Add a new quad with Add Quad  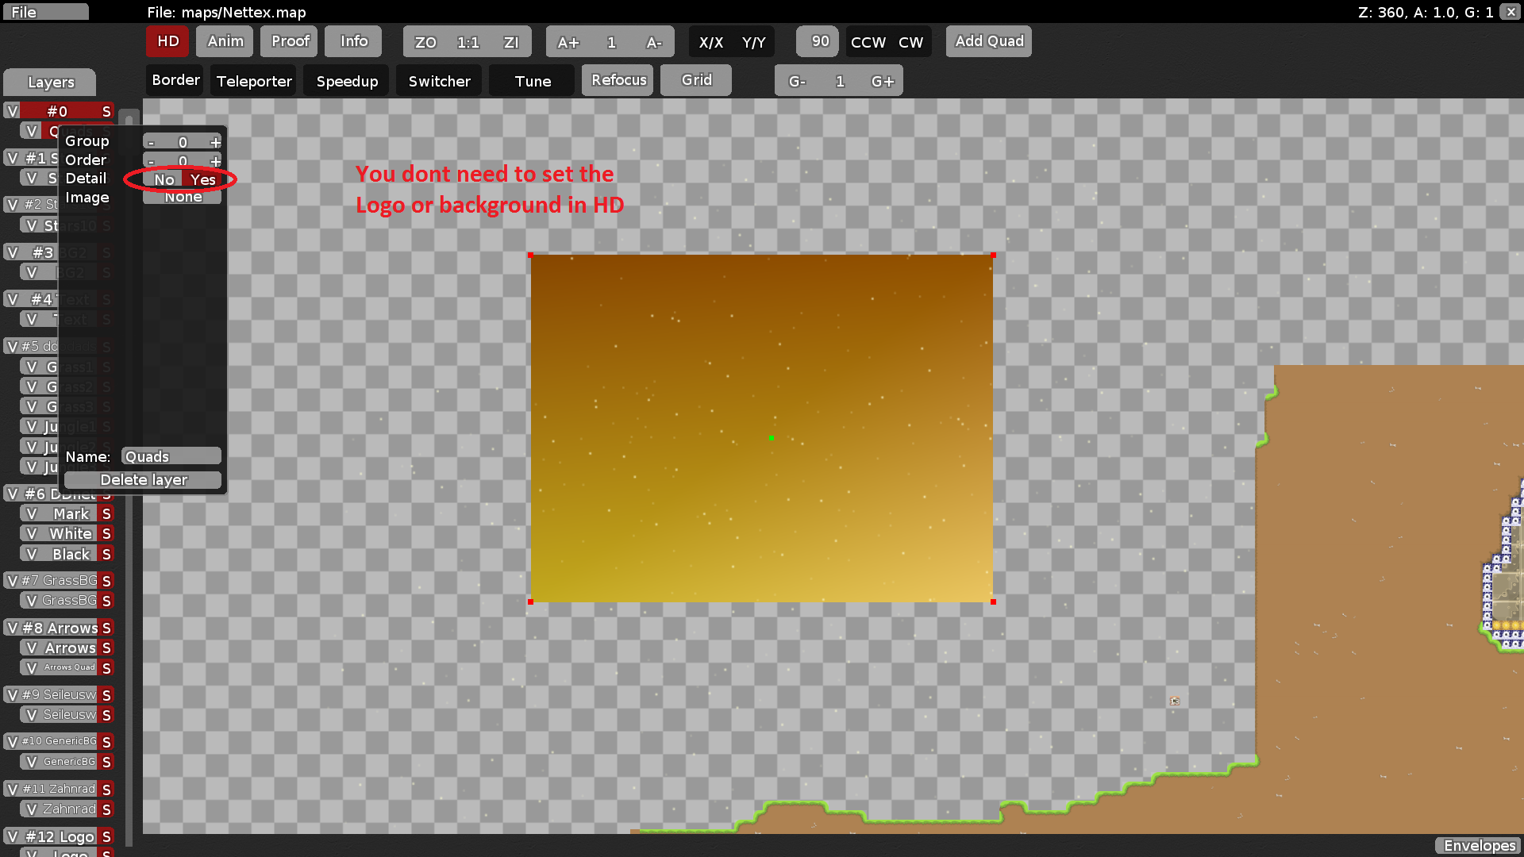(x=988, y=40)
